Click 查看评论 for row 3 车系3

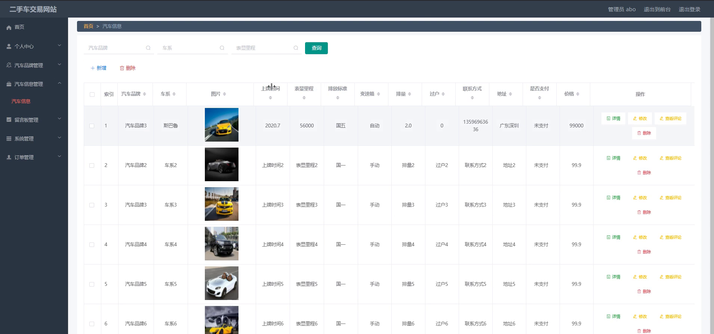point(670,198)
